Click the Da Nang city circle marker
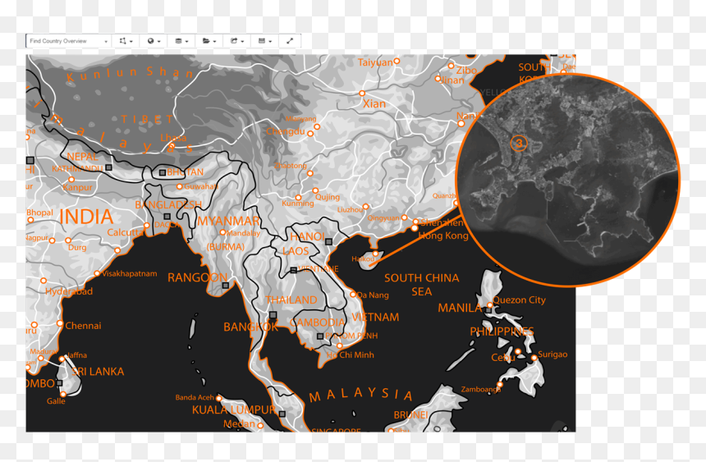Screen dimensions: 706x462 pyautogui.click(x=353, y=295)
